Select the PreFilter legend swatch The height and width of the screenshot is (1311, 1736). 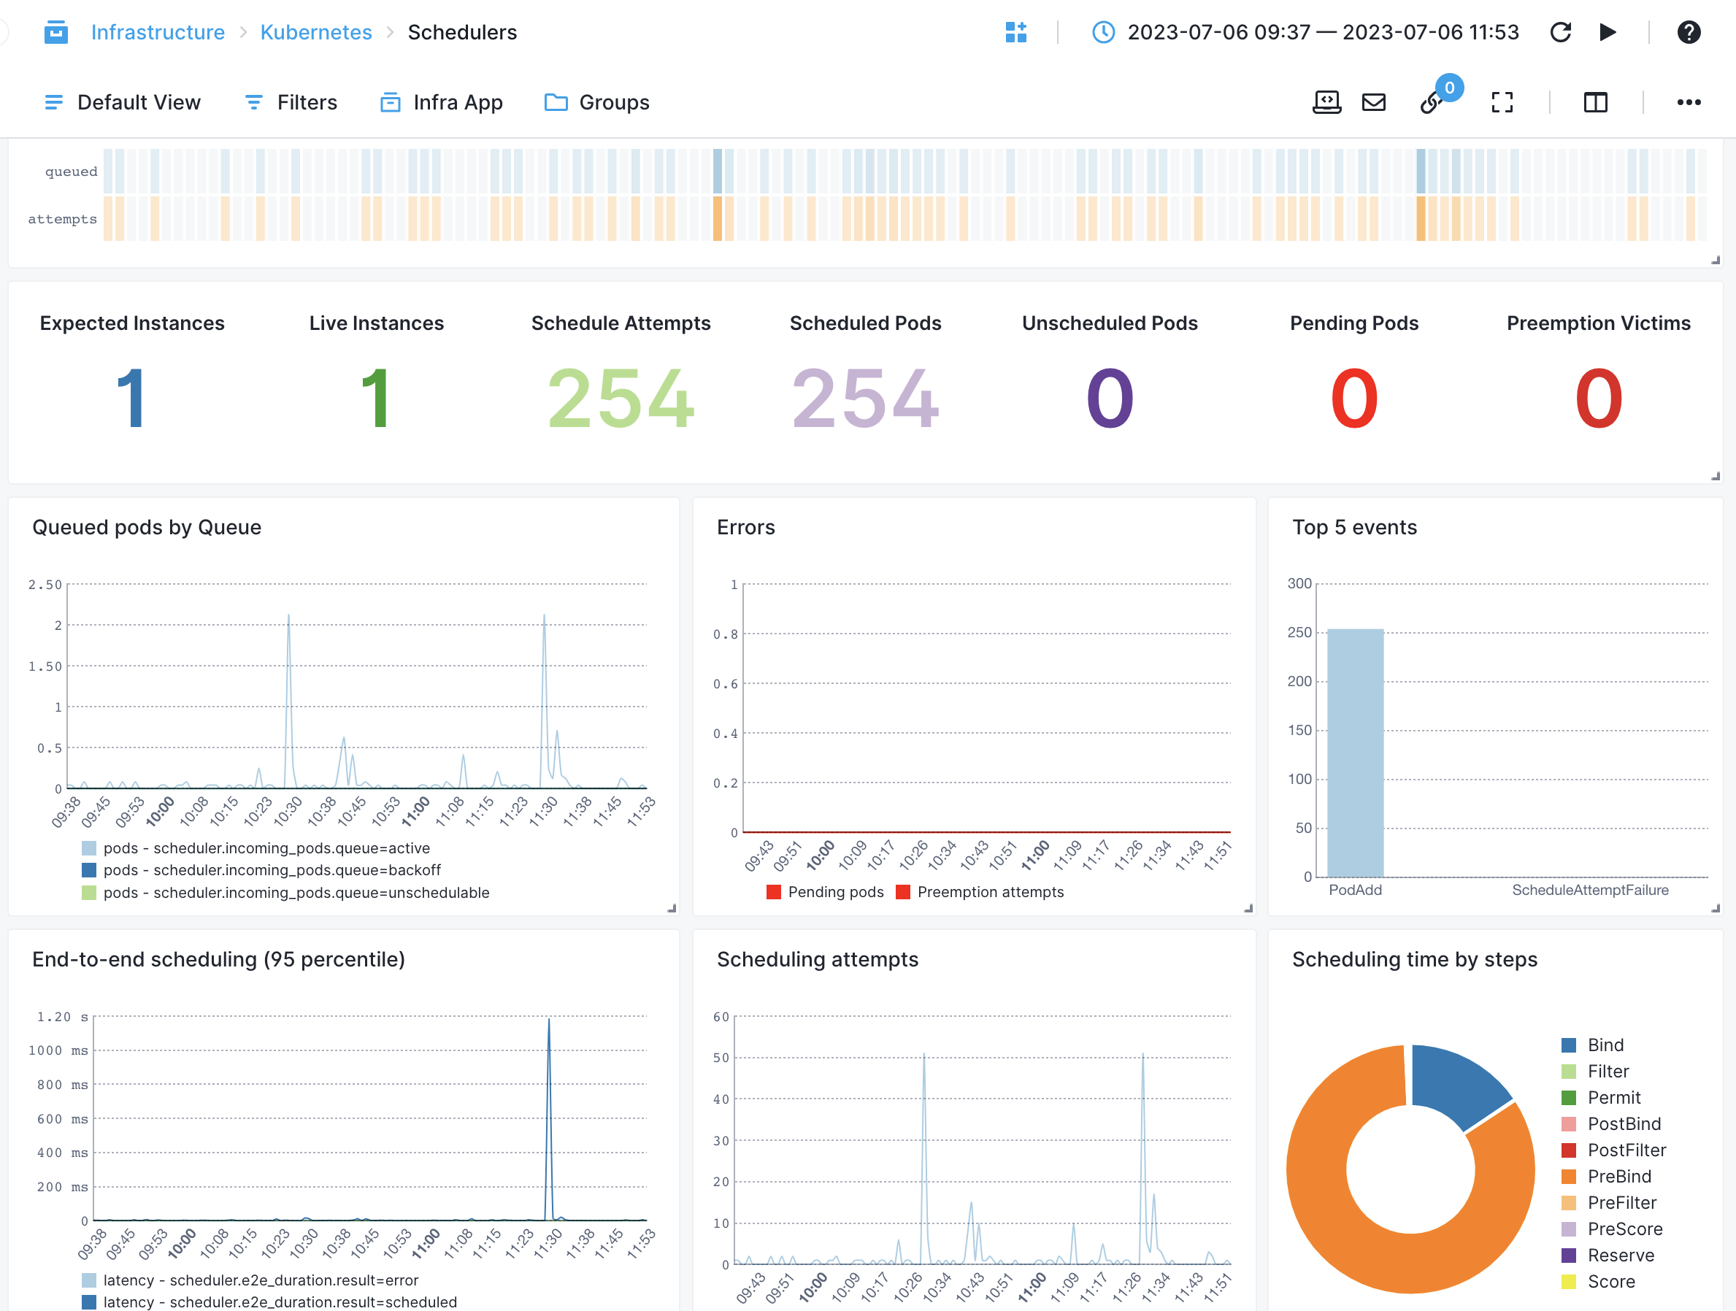click(x=1569, y=1203)
